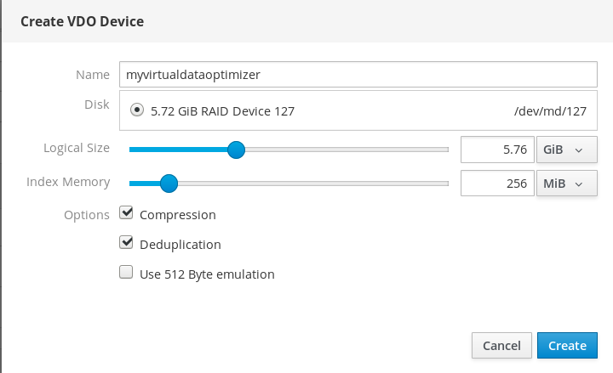Screen dimensions: 613x373
Task: Select the 5.72 GiB RAID Device radio button
Action: tap(137, 110)
